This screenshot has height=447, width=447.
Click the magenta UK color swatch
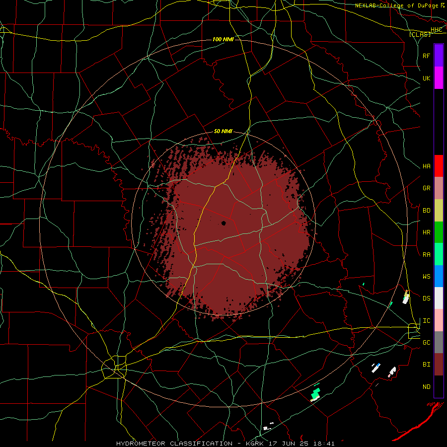pos(439,78)
